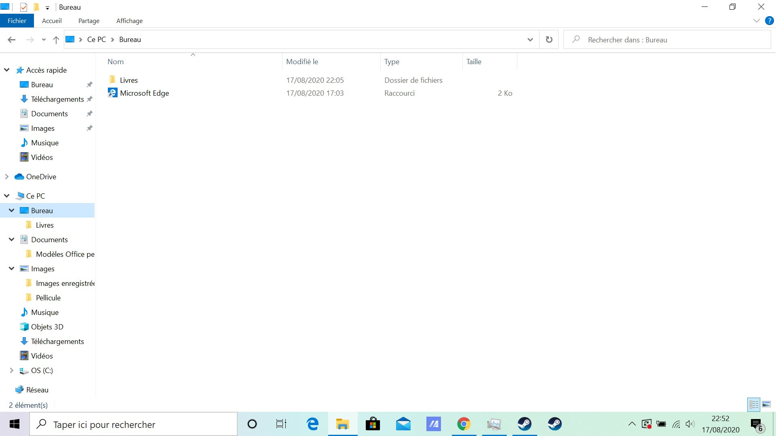Click the Refresh button beside address bar

click(549, 40)
